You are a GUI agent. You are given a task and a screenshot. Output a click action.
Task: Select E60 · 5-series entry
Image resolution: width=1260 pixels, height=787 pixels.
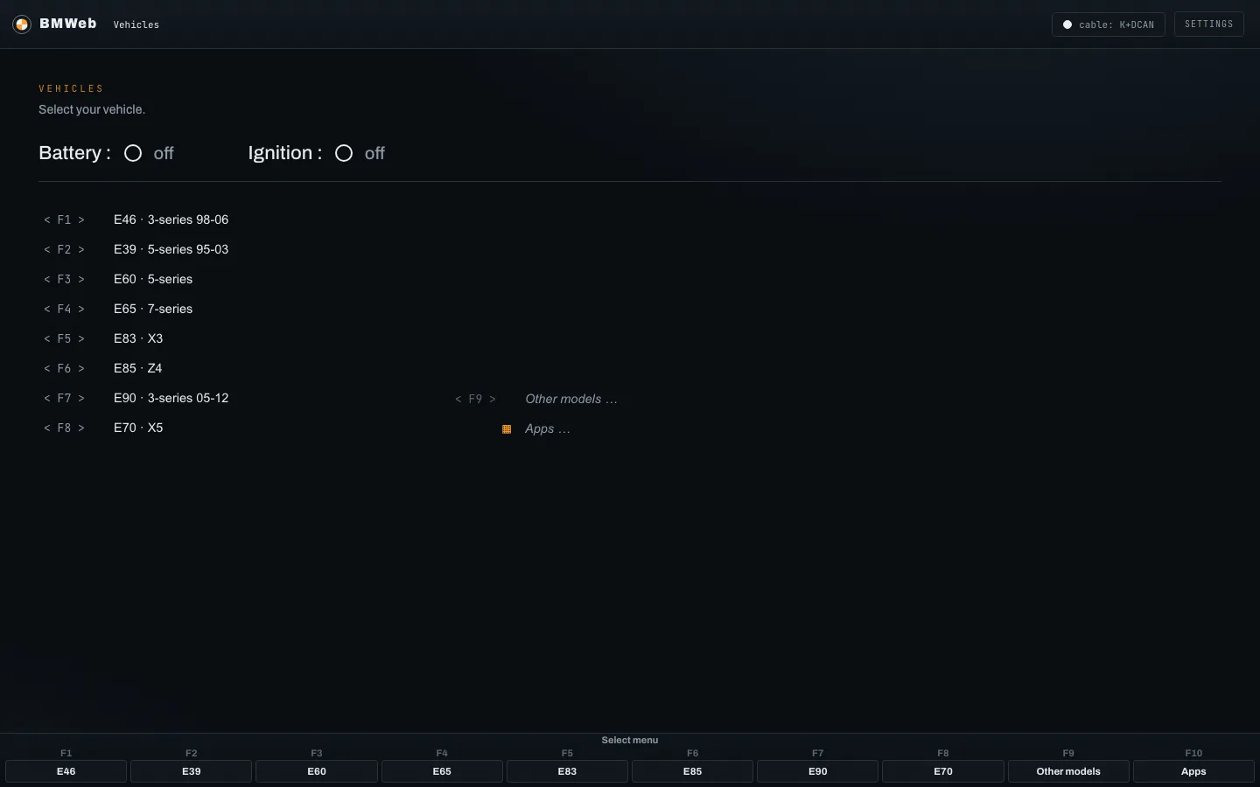[x=153, y=279]
